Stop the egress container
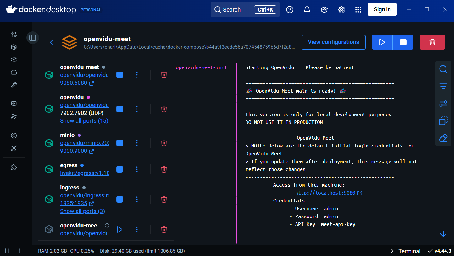 pyautogui.click(x=119, y=169)
